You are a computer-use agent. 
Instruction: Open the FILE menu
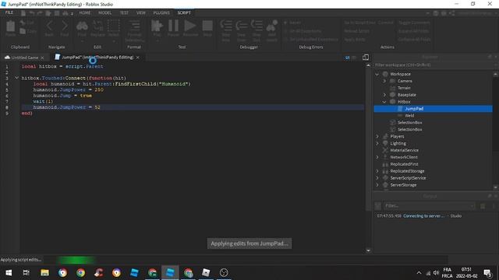coord(9,12)
